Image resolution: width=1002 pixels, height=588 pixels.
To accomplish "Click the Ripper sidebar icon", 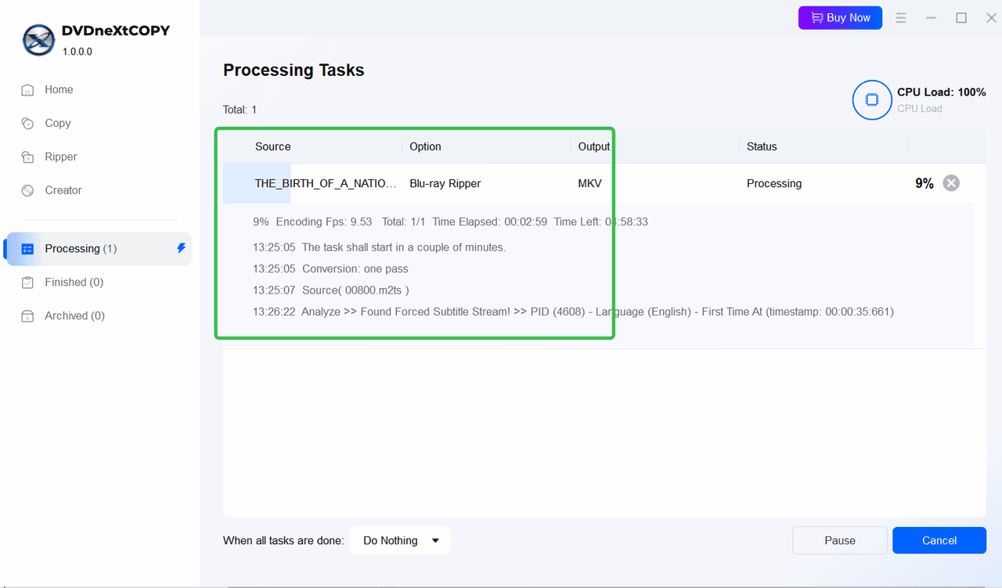I will pyautogui.click(x=27, y=157).
